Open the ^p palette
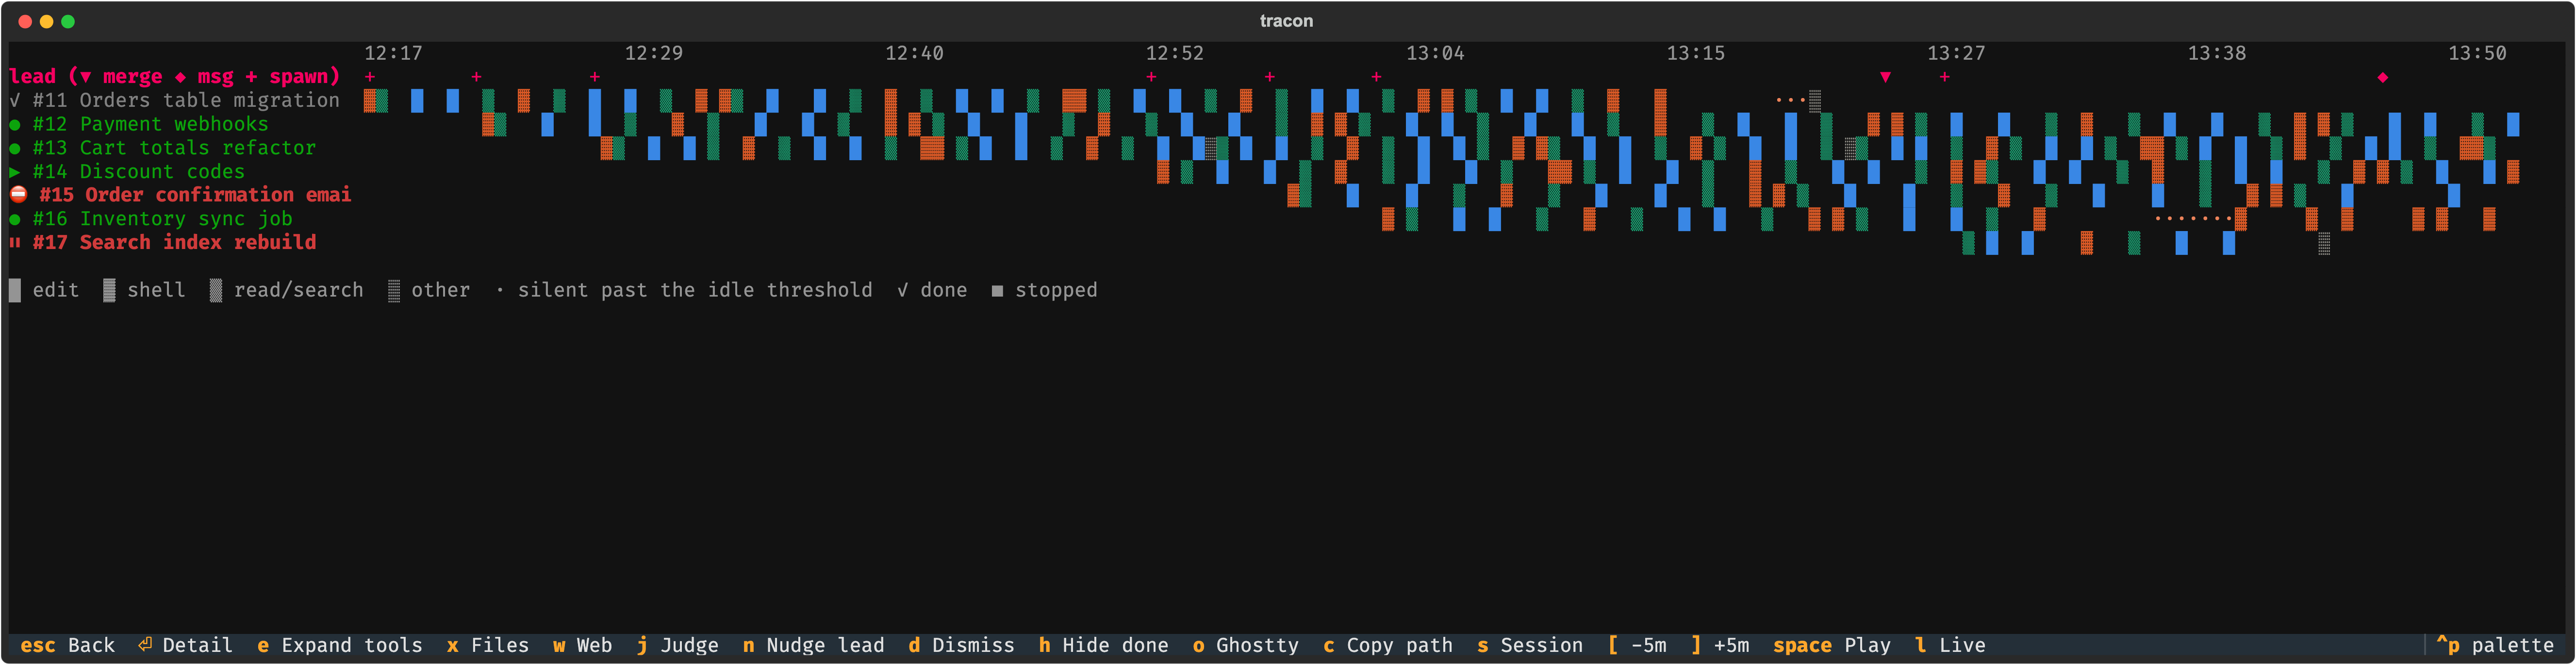 point(2495,646)
